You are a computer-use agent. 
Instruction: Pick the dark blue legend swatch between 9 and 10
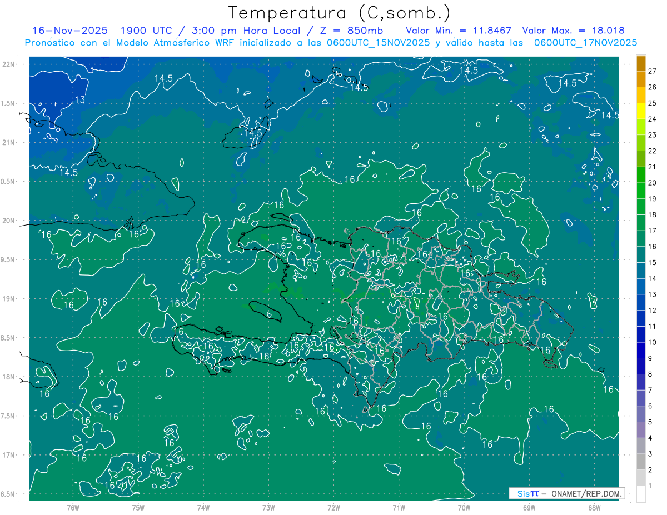641,351
